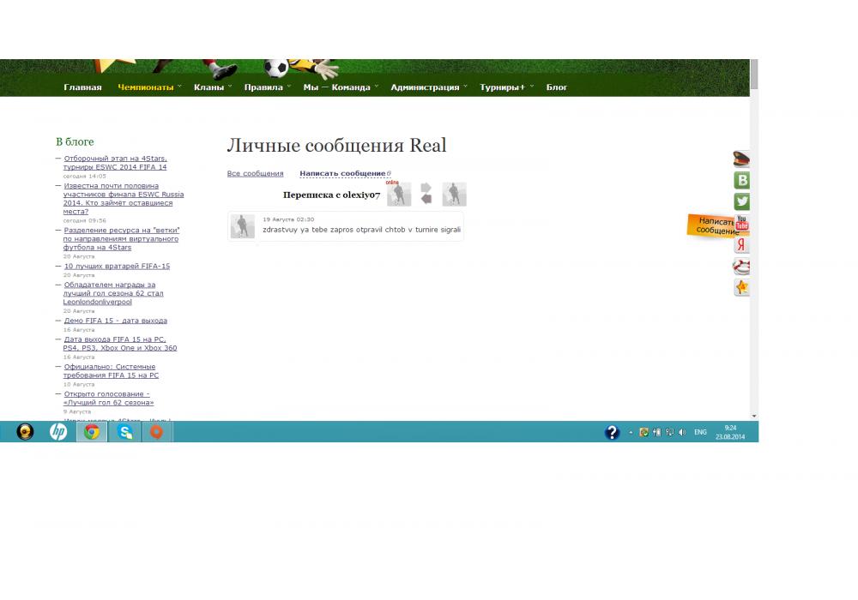Click the officer cap icon

tap(742, 159)
